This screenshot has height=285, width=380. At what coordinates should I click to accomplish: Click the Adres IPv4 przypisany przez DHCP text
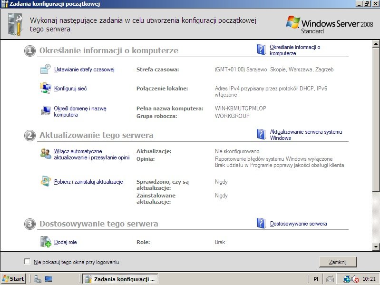click(x=271, y=92)
